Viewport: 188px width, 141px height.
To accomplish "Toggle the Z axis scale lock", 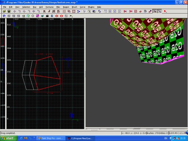I will 119,11.
